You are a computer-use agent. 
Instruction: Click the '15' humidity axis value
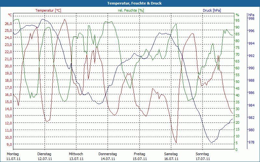point(238,129)
